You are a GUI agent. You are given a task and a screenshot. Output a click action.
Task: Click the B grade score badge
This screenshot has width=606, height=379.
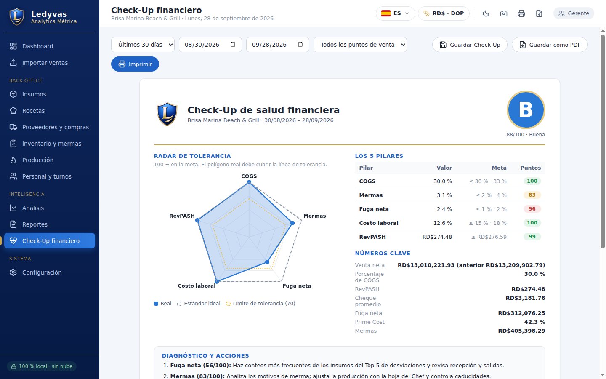(x=526, y=110)
